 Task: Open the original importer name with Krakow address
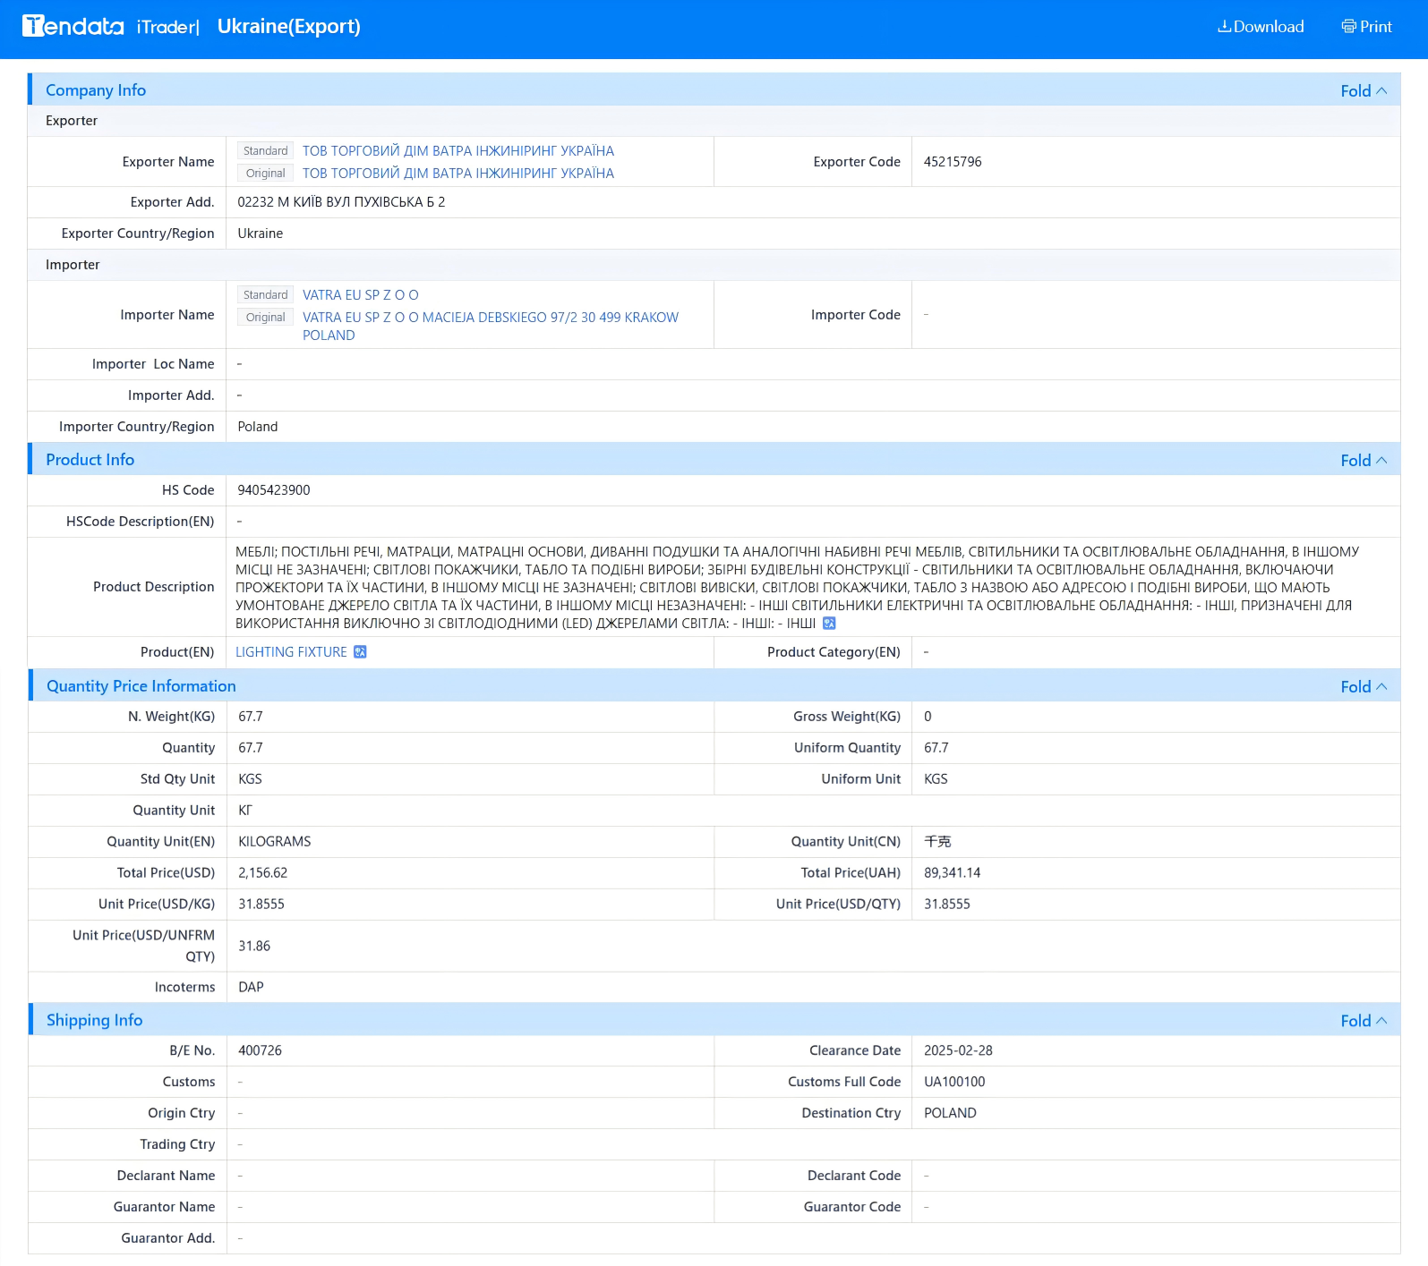tap(491, 327)
